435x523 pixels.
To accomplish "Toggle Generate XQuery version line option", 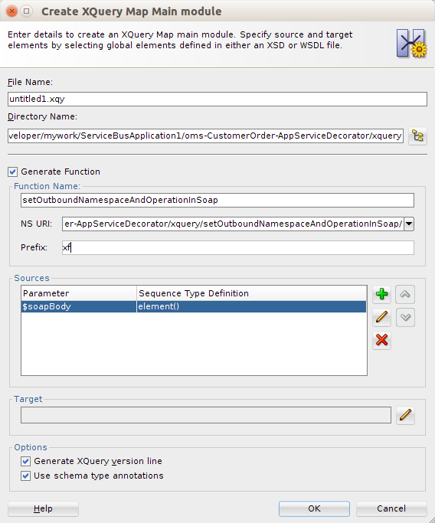I will [26, 461].
